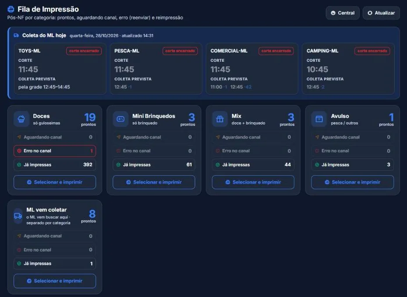
Task: Click the 'Coleta do ML hoje' heading
Action: (44, 35)
